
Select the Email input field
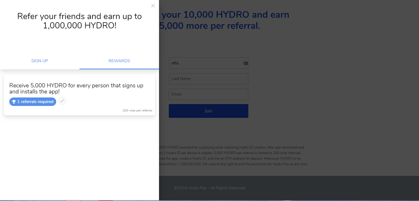tap(209, 94)
